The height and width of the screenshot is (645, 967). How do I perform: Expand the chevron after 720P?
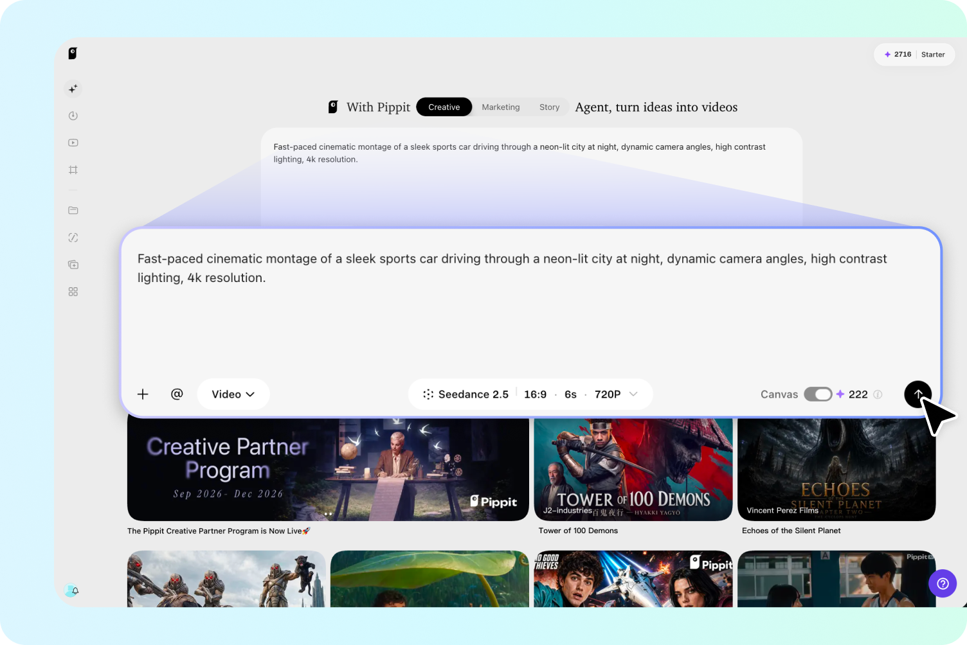[x=633, y=394]
